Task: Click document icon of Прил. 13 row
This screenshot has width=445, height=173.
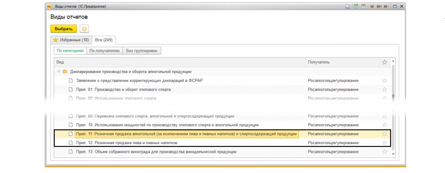Action: point(71,152)
